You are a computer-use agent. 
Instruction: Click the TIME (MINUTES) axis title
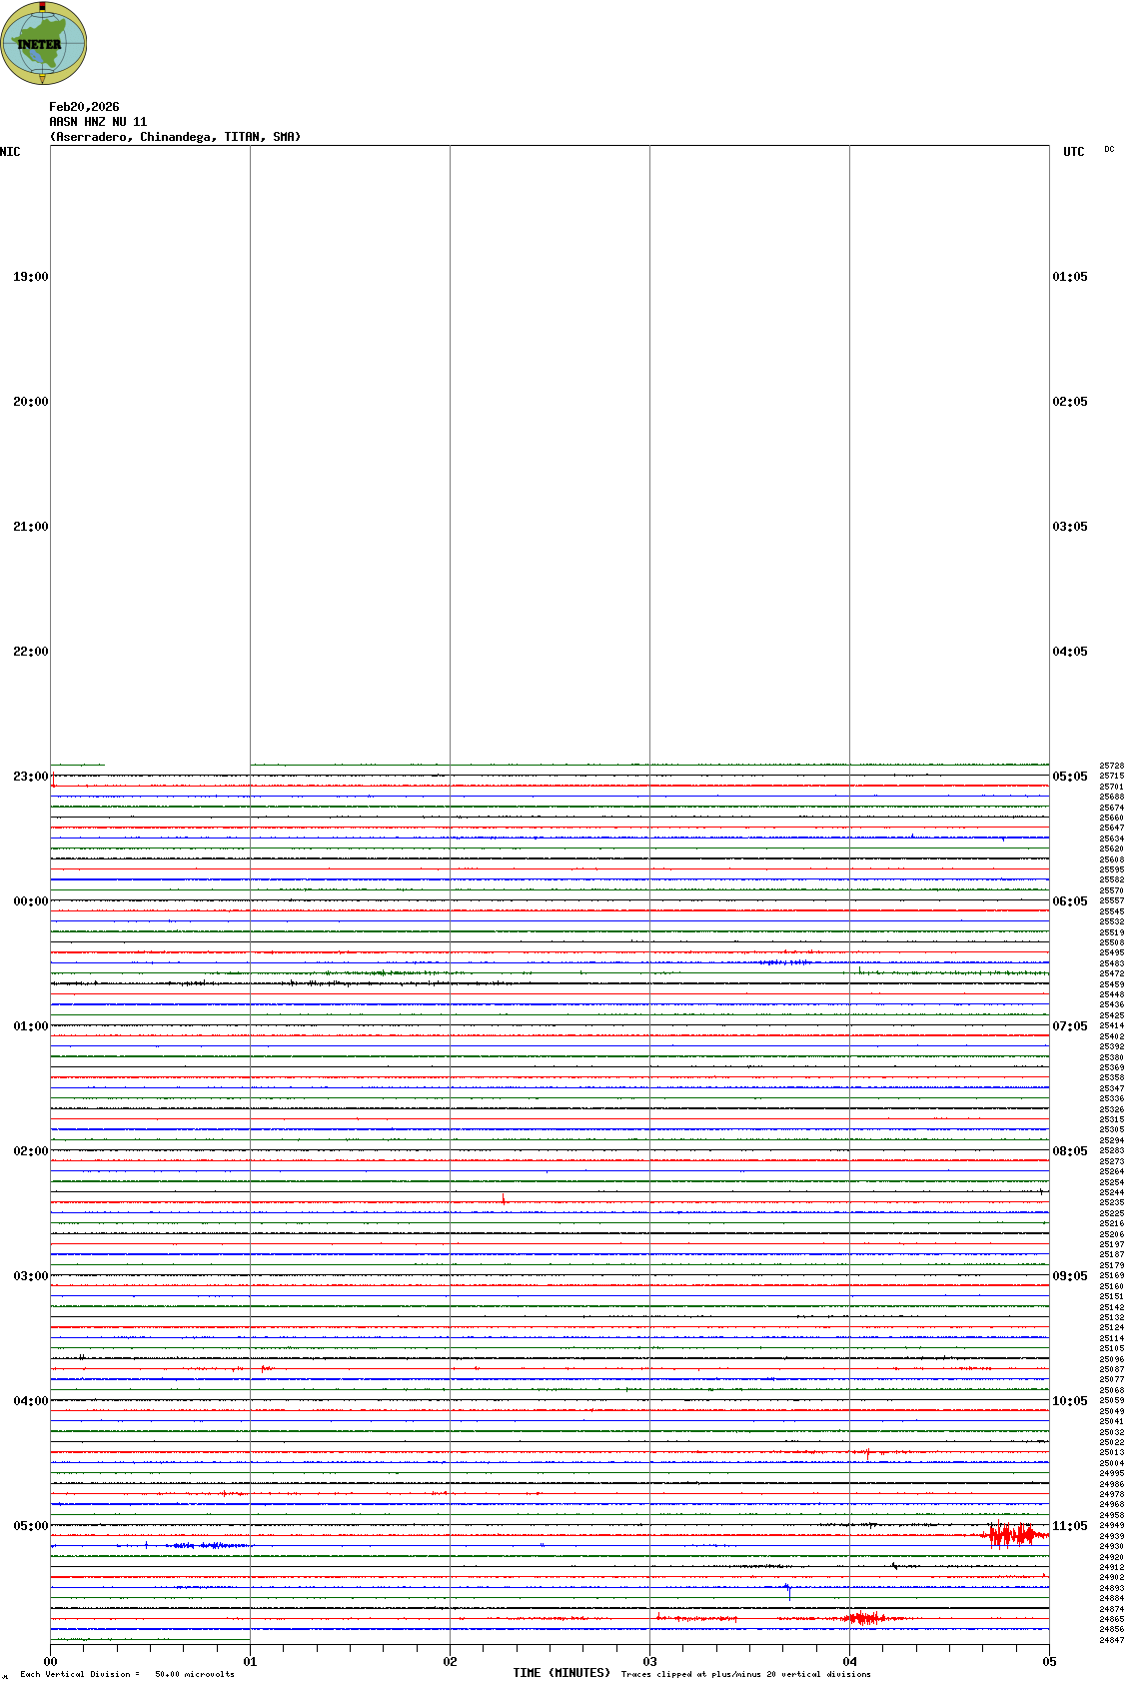562,1673
